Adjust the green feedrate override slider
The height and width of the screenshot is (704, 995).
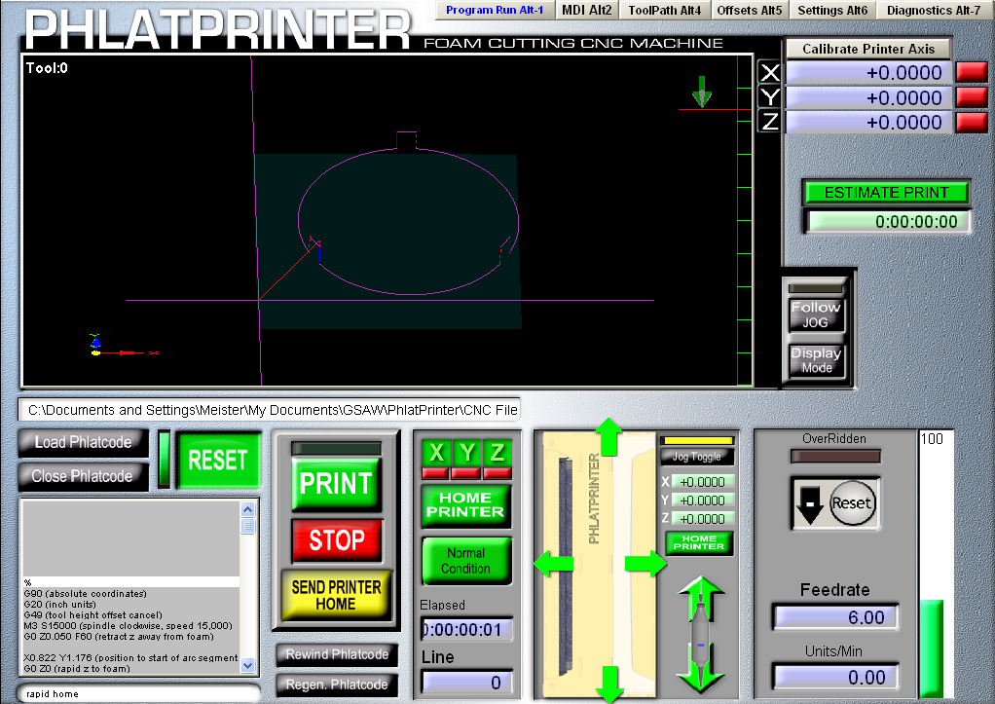click(x=931, y=648)
